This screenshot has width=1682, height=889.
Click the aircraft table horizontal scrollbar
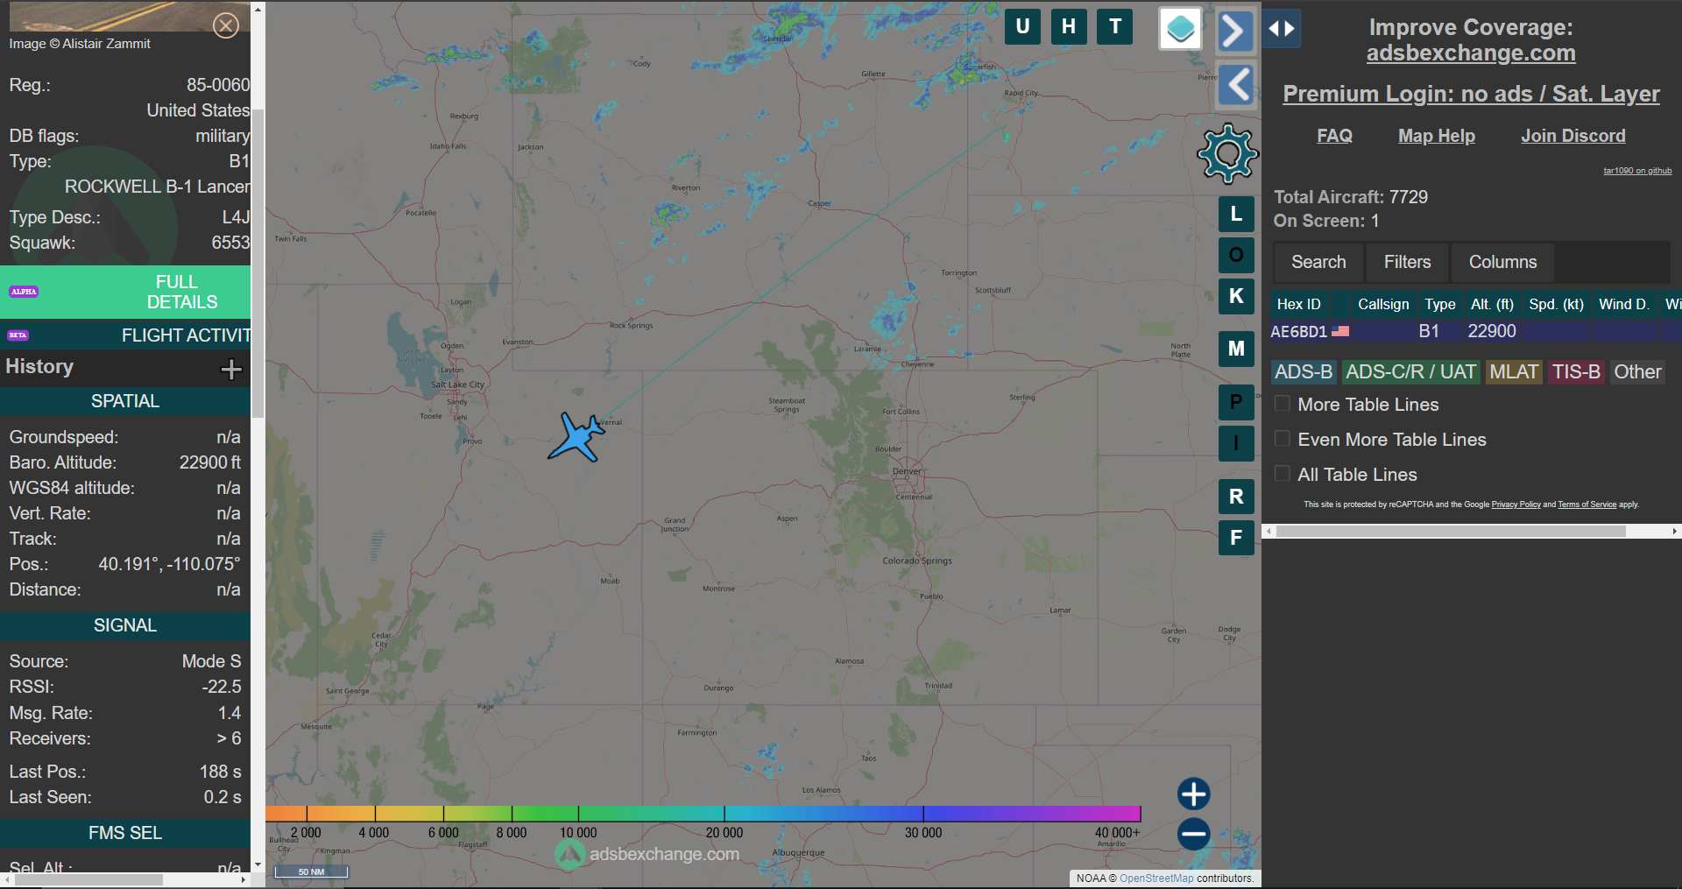pos(1451,531)
